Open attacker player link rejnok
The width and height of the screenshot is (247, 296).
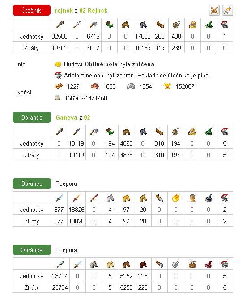(x=64, y=10)
